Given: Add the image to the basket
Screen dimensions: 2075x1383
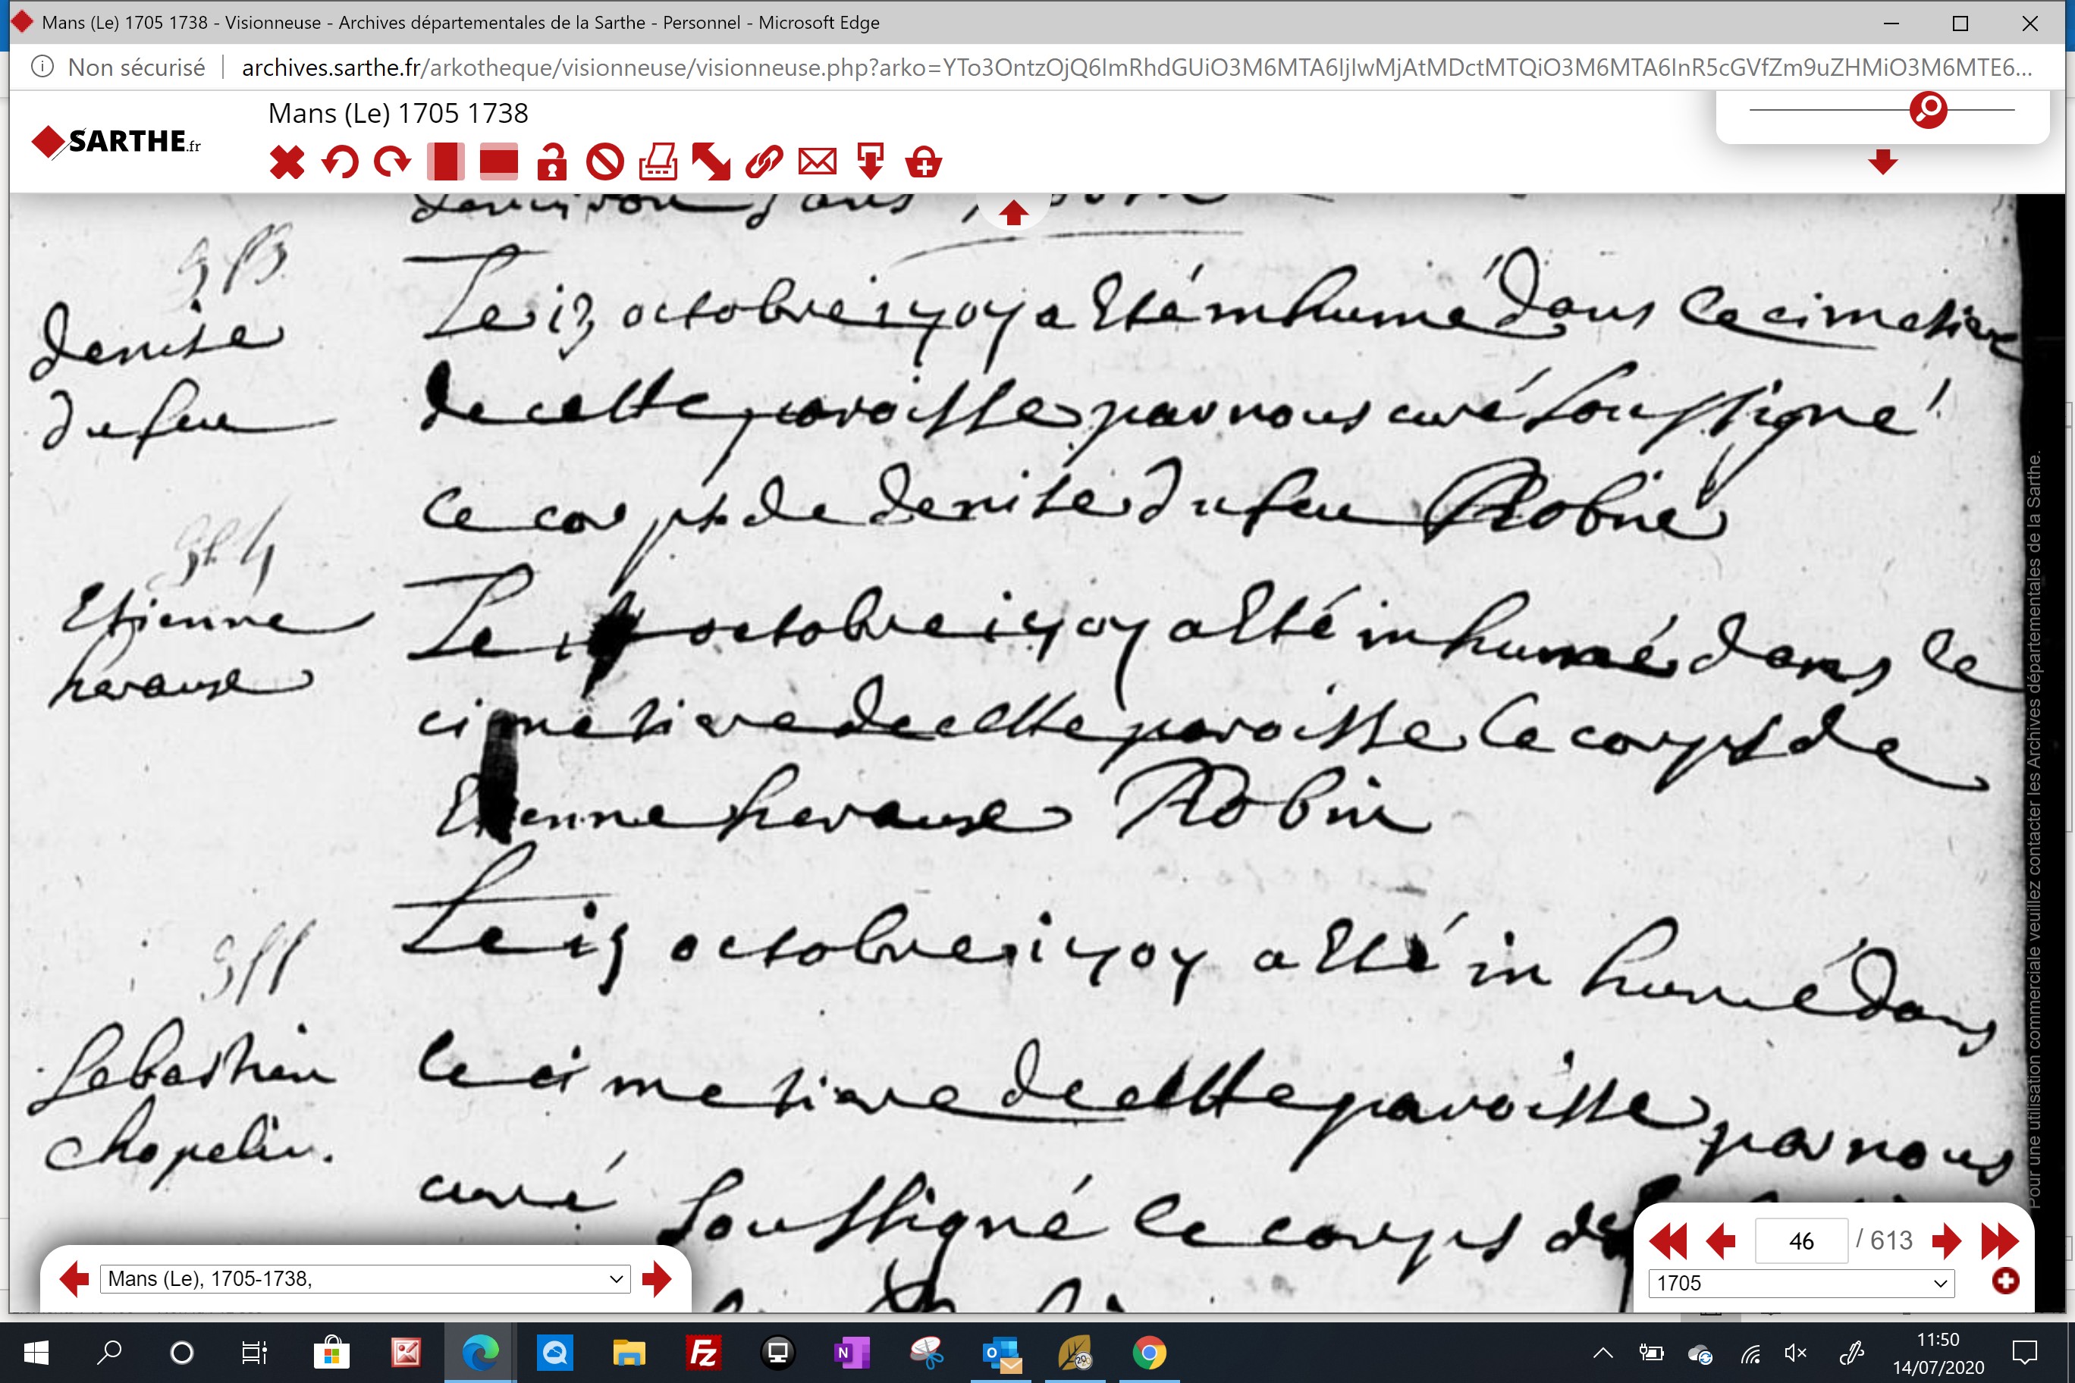Looking at the screenshot, I should point(924,162).
